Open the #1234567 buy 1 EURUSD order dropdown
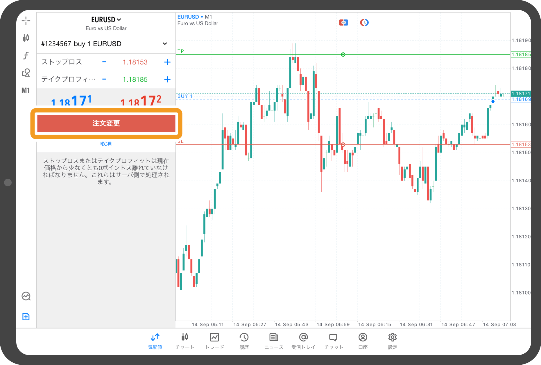 [106, 44]
